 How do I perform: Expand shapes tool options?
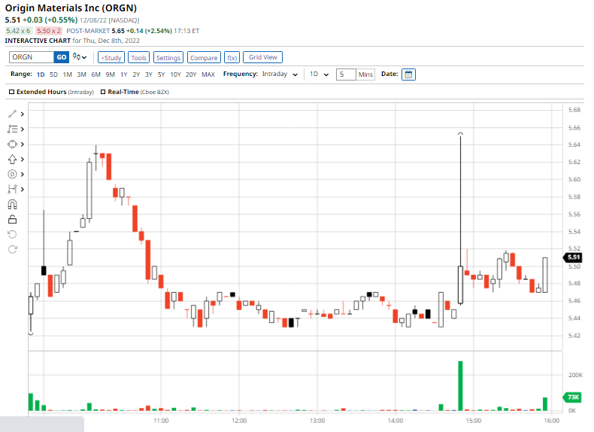pos(23,145)
